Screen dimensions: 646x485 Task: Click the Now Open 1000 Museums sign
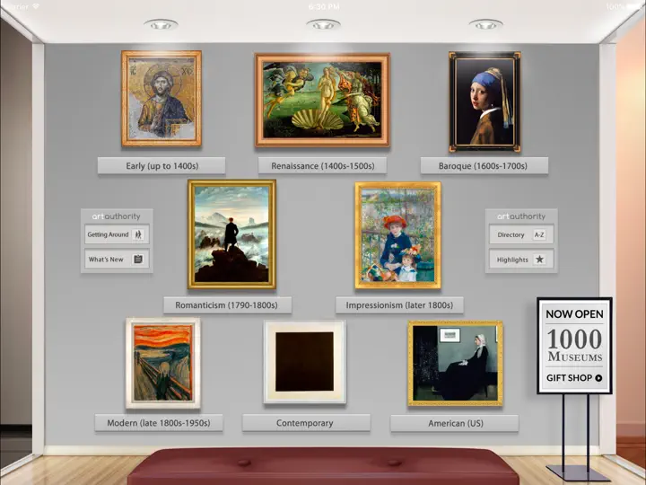coord(574,345)
